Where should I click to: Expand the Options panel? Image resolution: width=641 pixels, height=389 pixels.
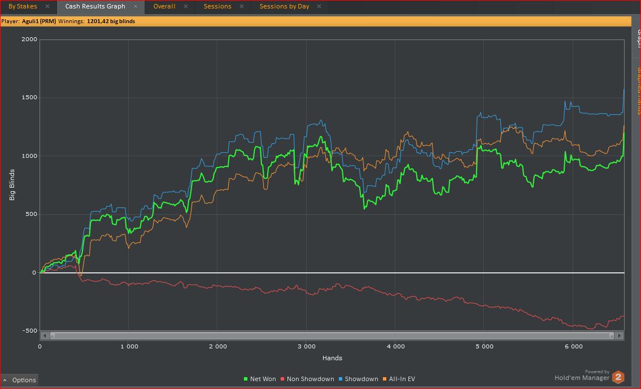click(x=20, y=380)
